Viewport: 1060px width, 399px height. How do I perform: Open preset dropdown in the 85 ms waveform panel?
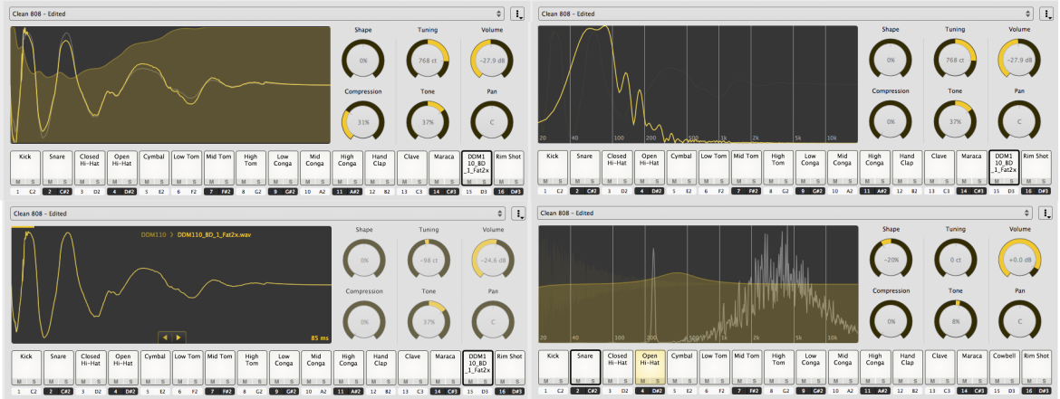257,214
